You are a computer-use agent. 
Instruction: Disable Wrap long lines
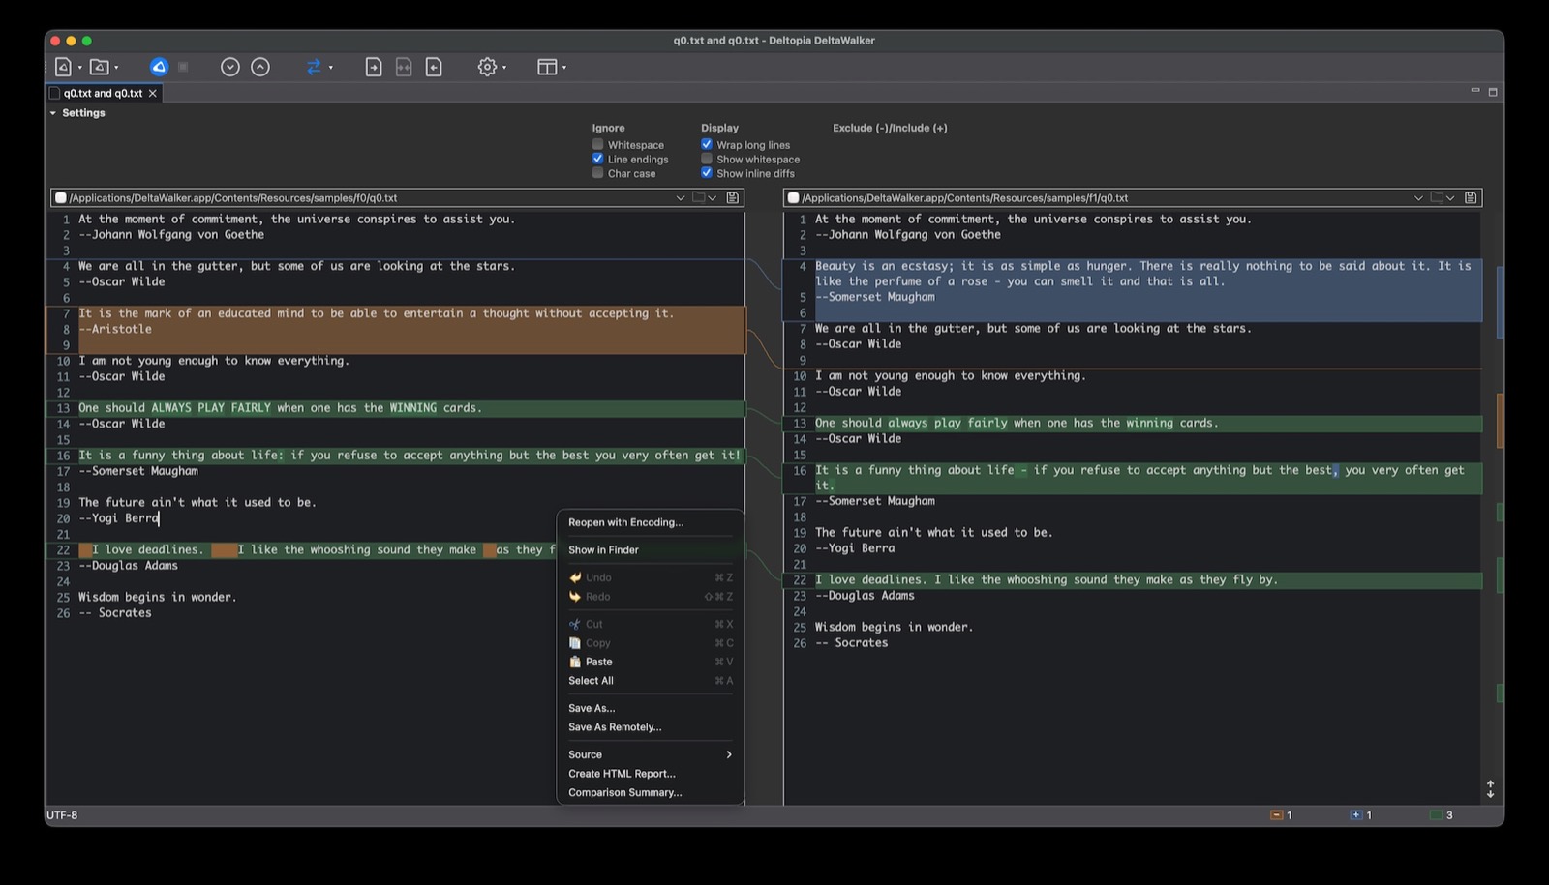click(x=707, y=144)
